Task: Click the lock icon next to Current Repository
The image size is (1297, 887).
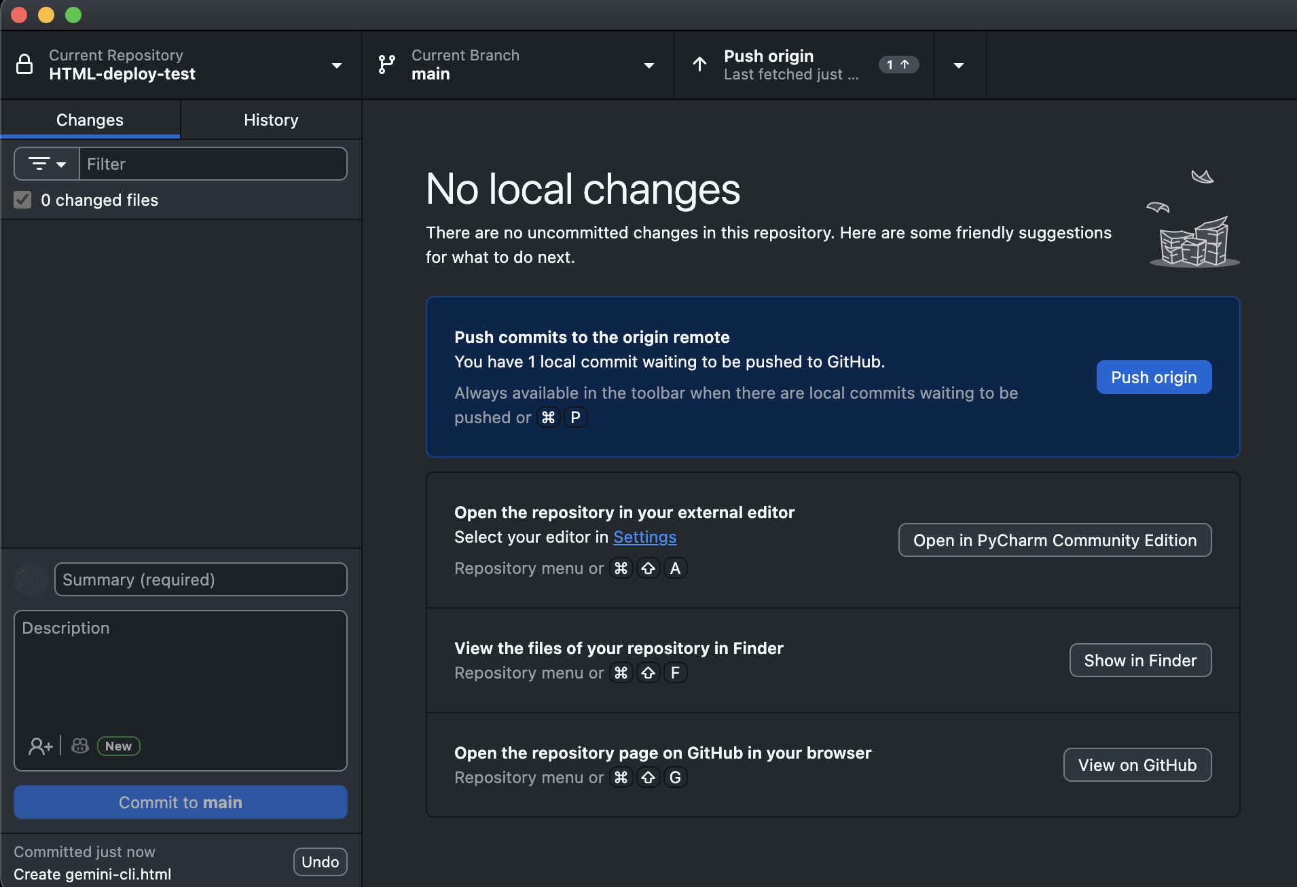Action: pyautogui.click(x=25, y=65)
